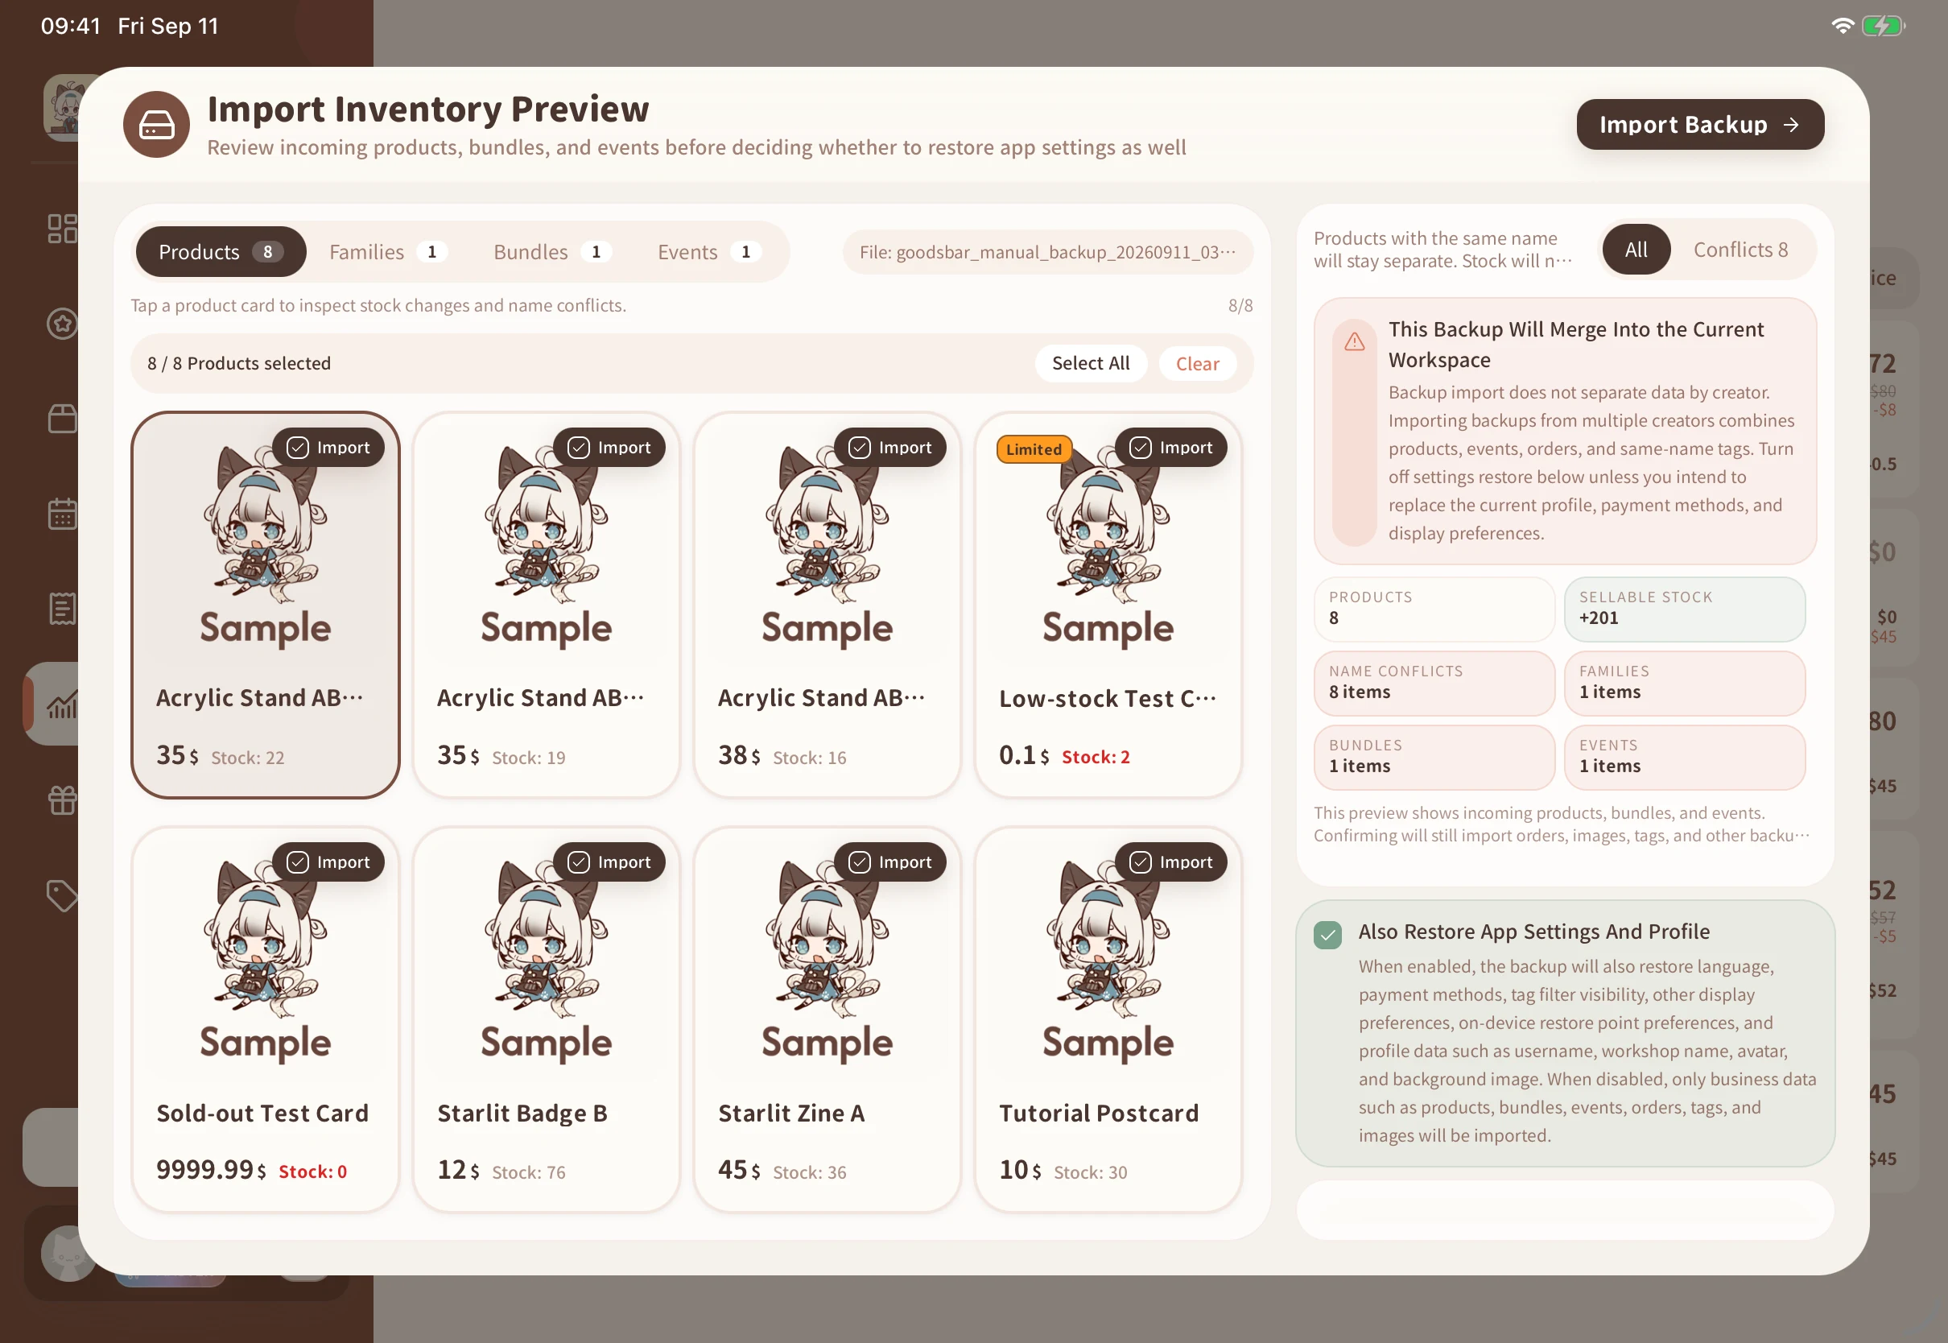The image size is (1948, 1343).
Task: Select the price tag sidebar icon
Action: [62, 895]
